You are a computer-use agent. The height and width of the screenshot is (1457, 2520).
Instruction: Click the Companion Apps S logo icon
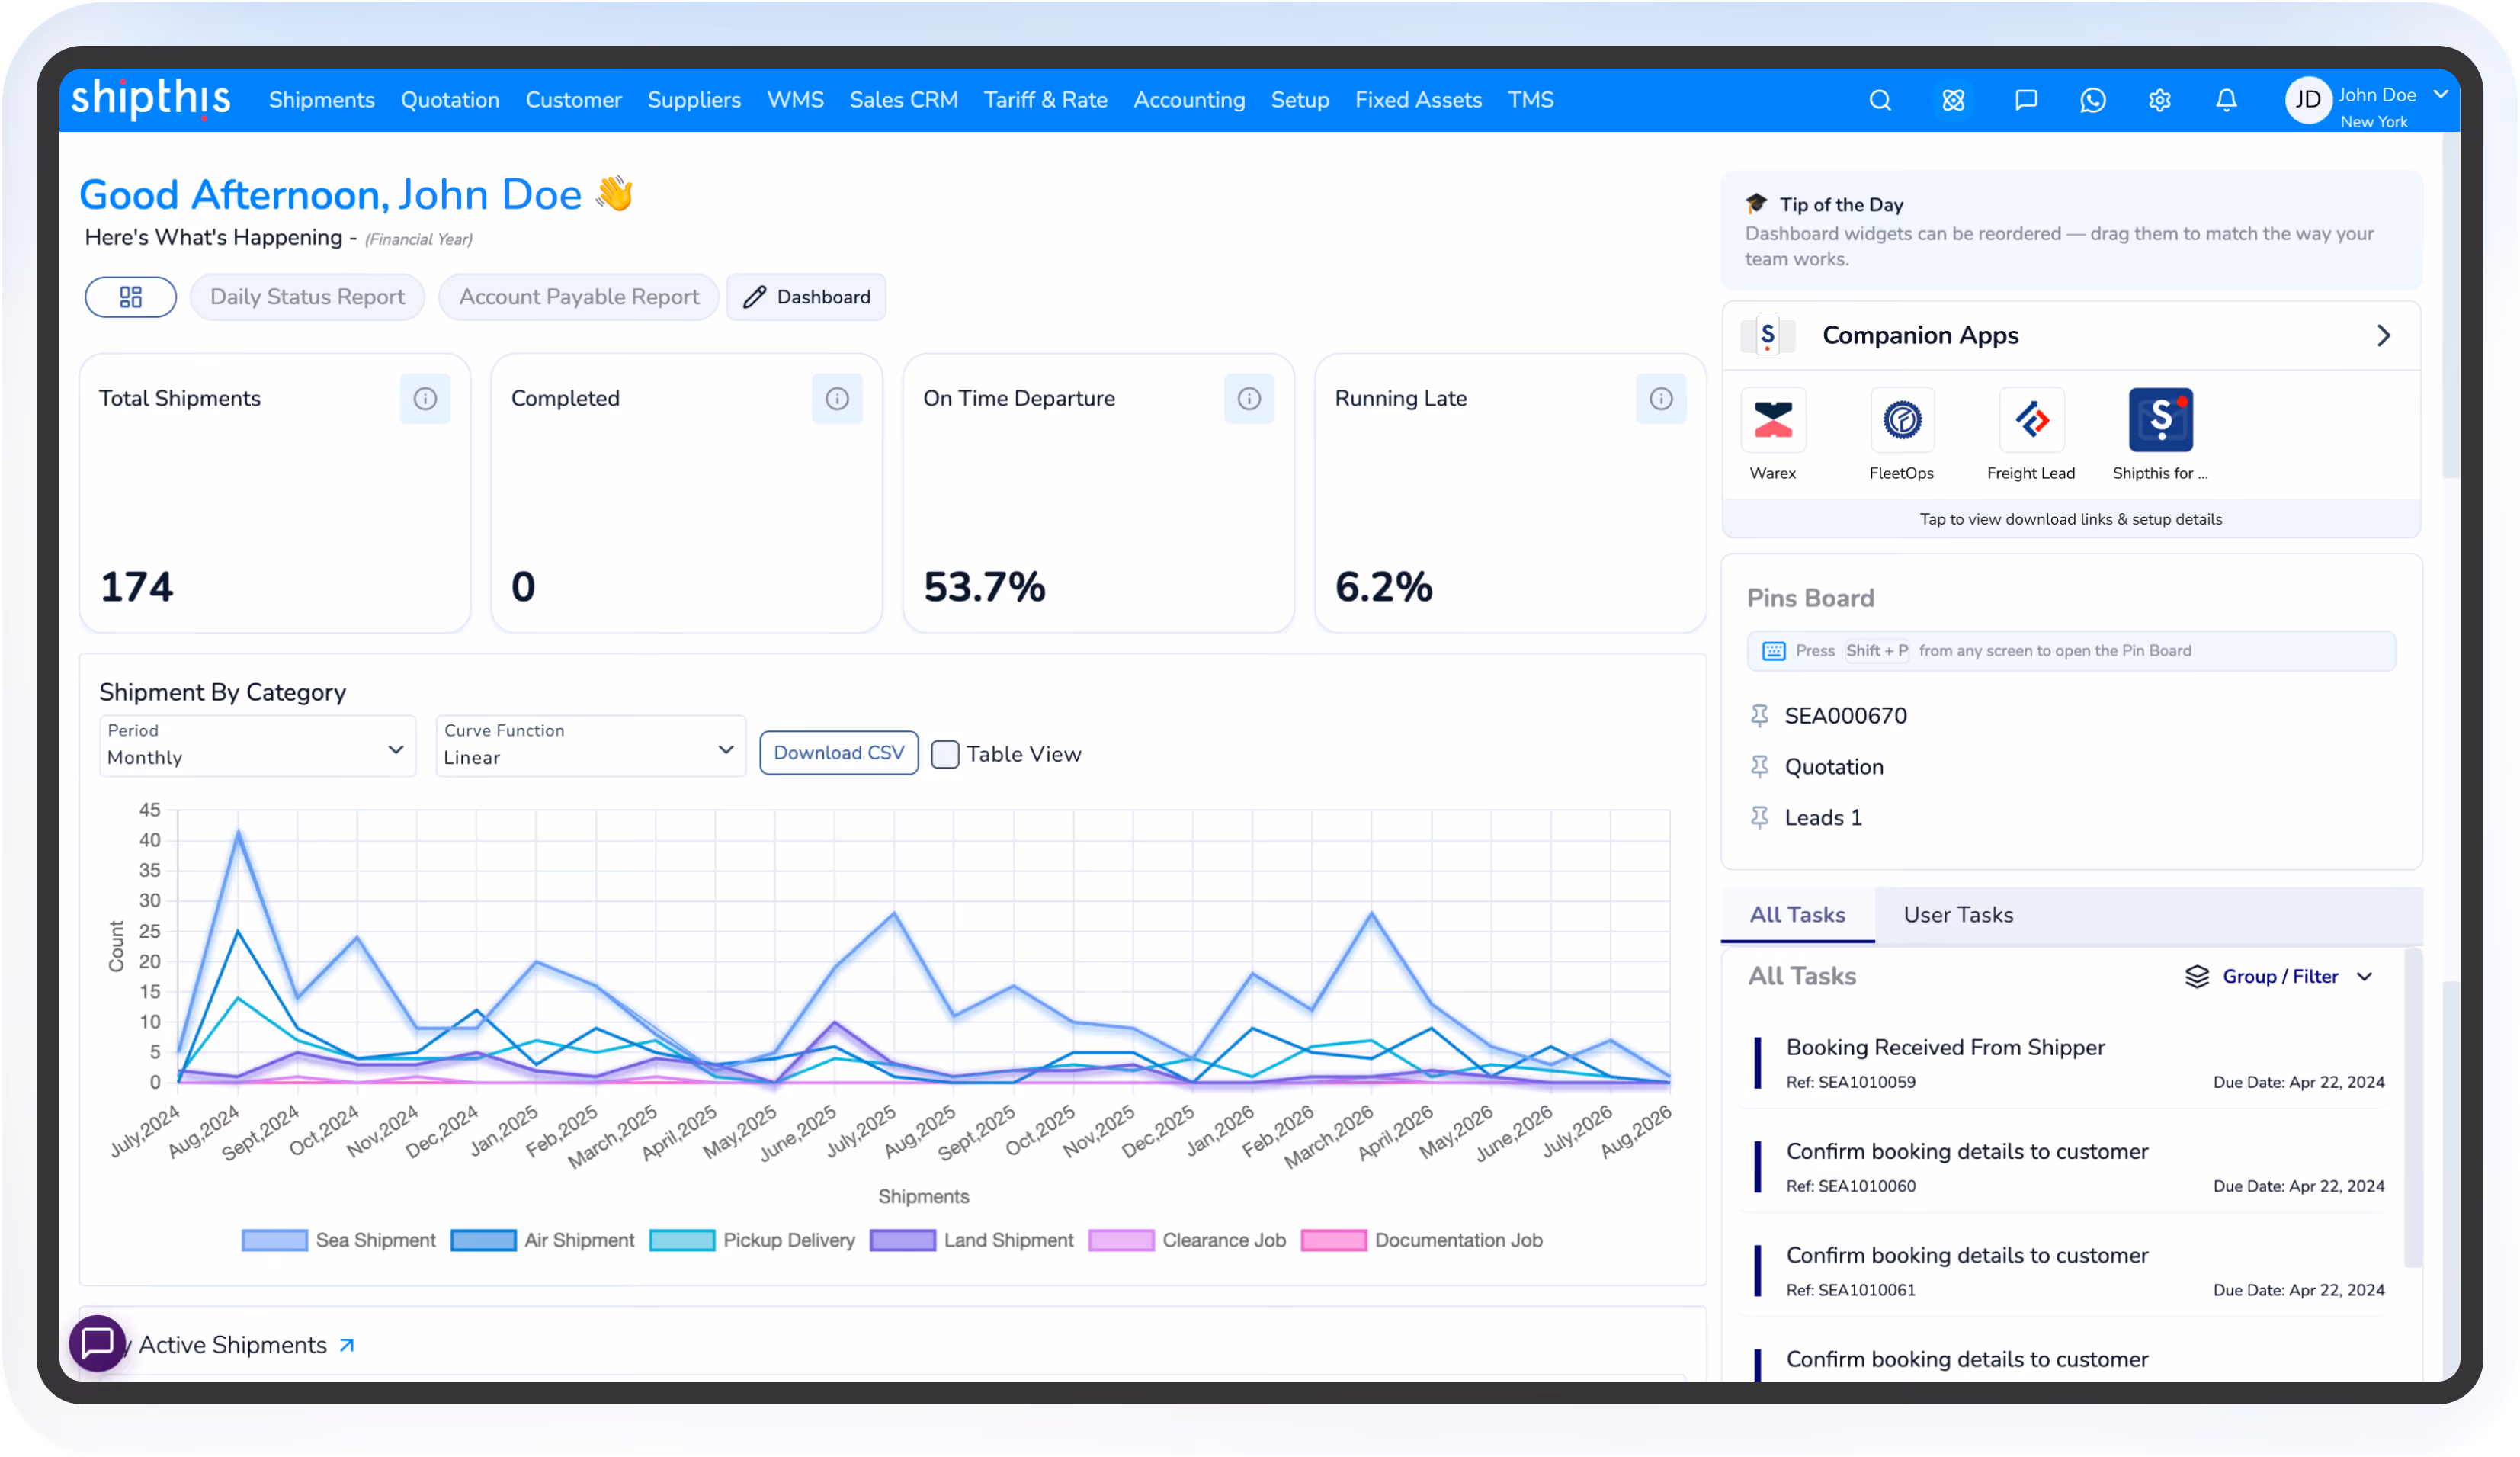click(1768, 336)
